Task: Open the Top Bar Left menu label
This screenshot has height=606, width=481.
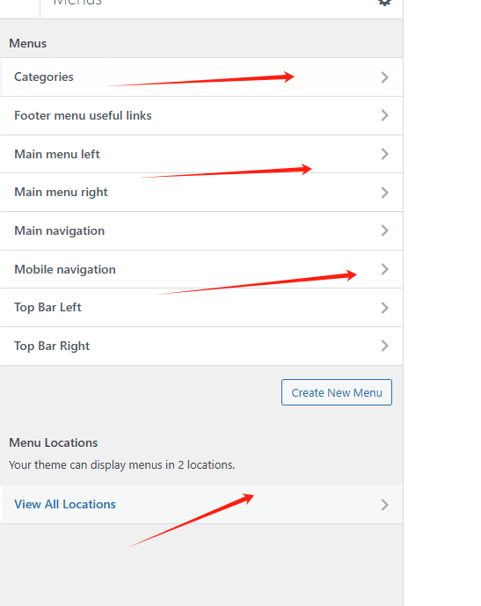Action: 47,307
